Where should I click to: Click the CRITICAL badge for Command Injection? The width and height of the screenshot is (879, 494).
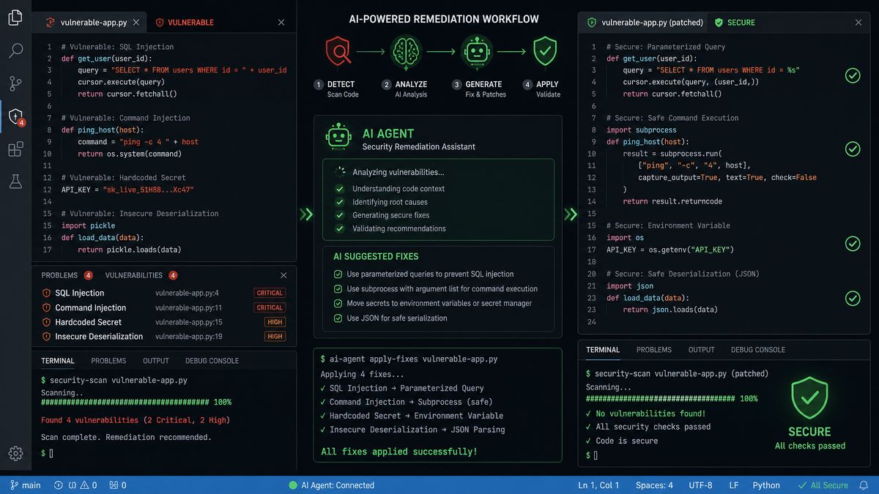270,308
